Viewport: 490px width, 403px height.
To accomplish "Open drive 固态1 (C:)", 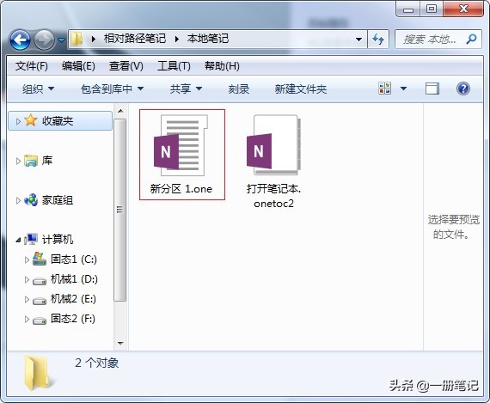I will tap(74, 260).
